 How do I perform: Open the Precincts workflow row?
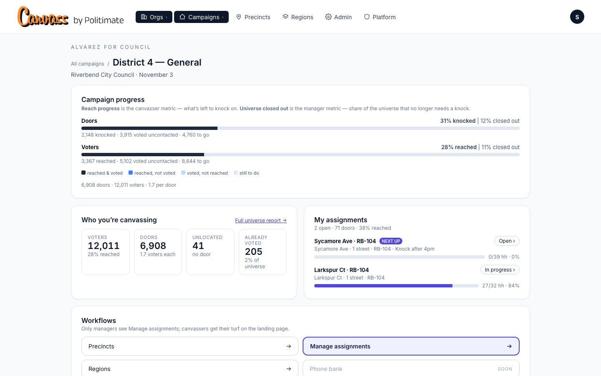click(x=190, y=346)
